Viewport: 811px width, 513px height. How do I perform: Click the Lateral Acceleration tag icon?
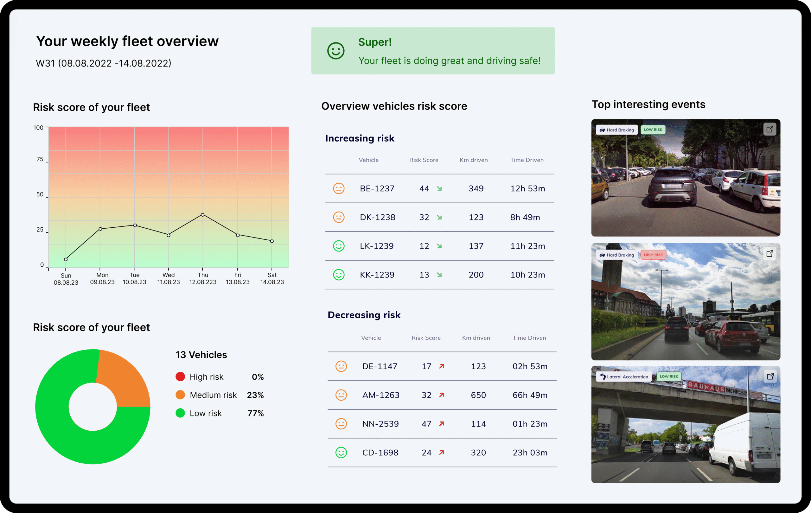[x=603, y=377]
